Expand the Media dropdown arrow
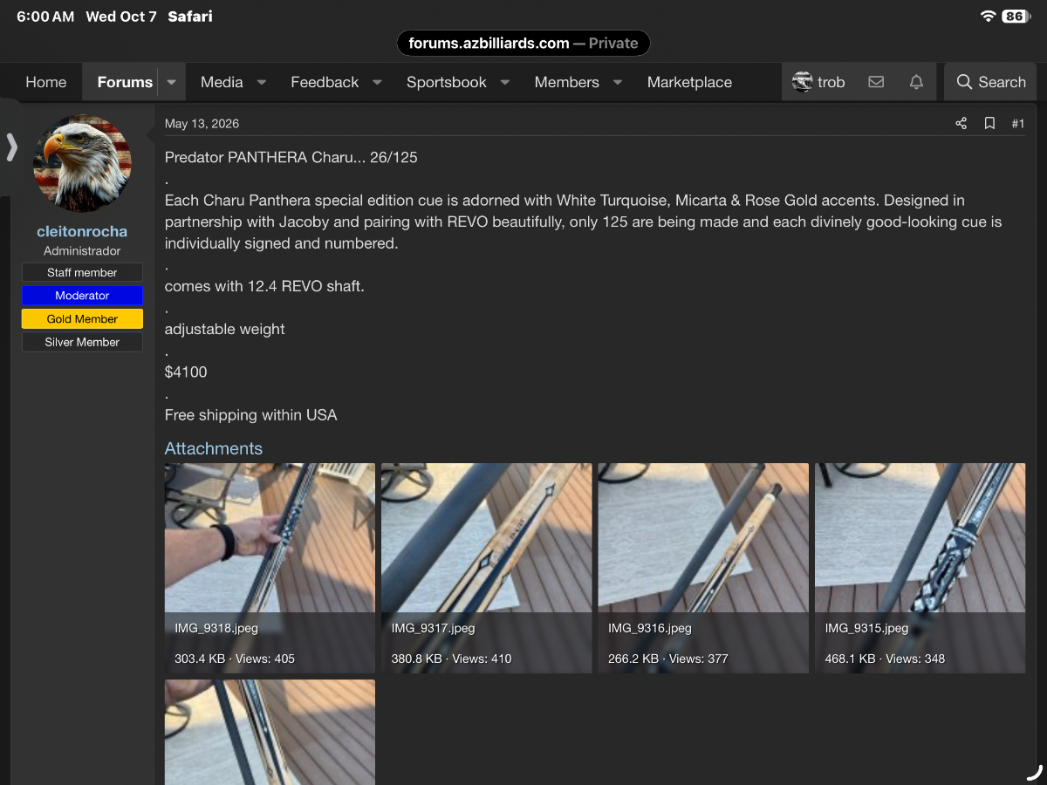 (x=261, y=82)
